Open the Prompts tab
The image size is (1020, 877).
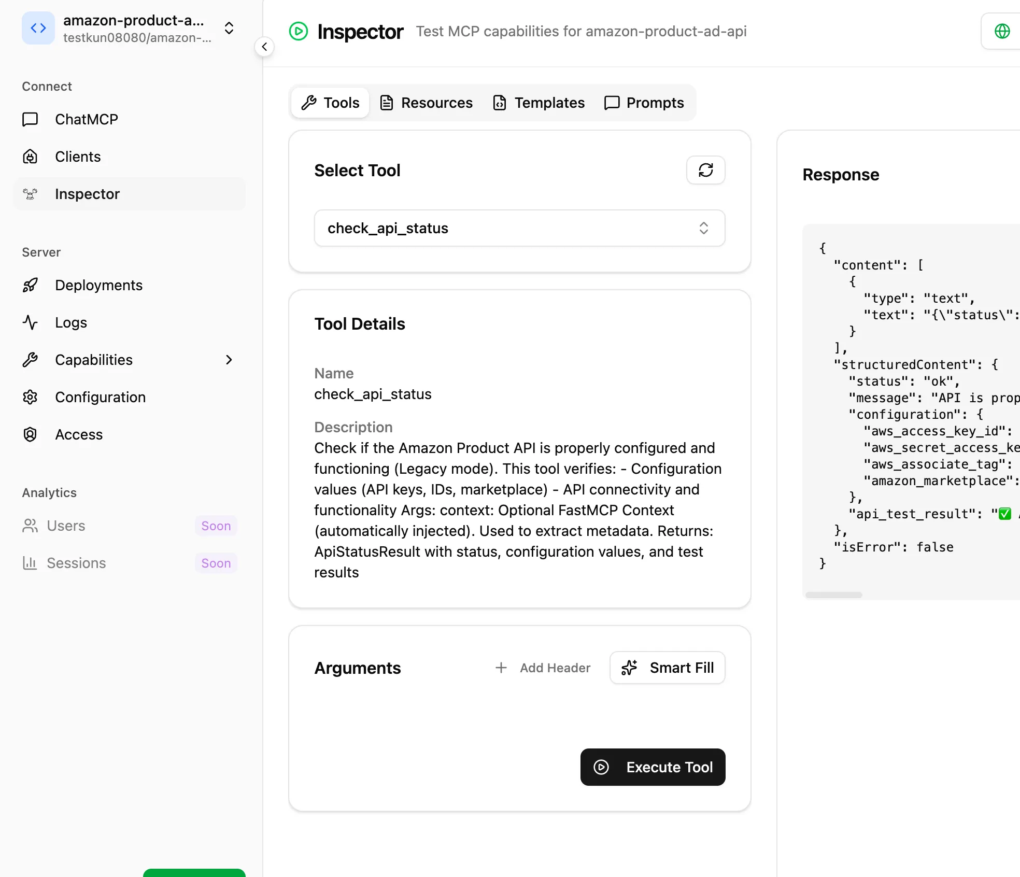pyautogui.click(x=645, y=103)
